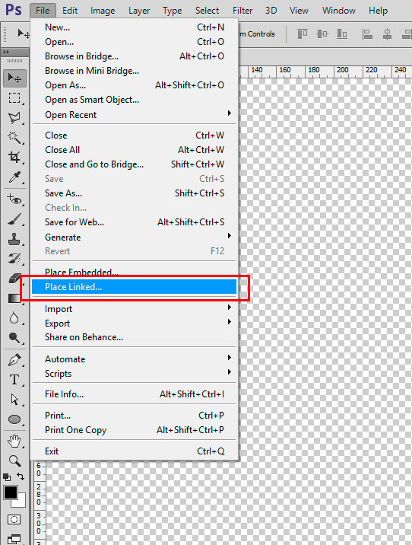Open the Filter menu
412x545 pixels.
click(x=242, y=11)
